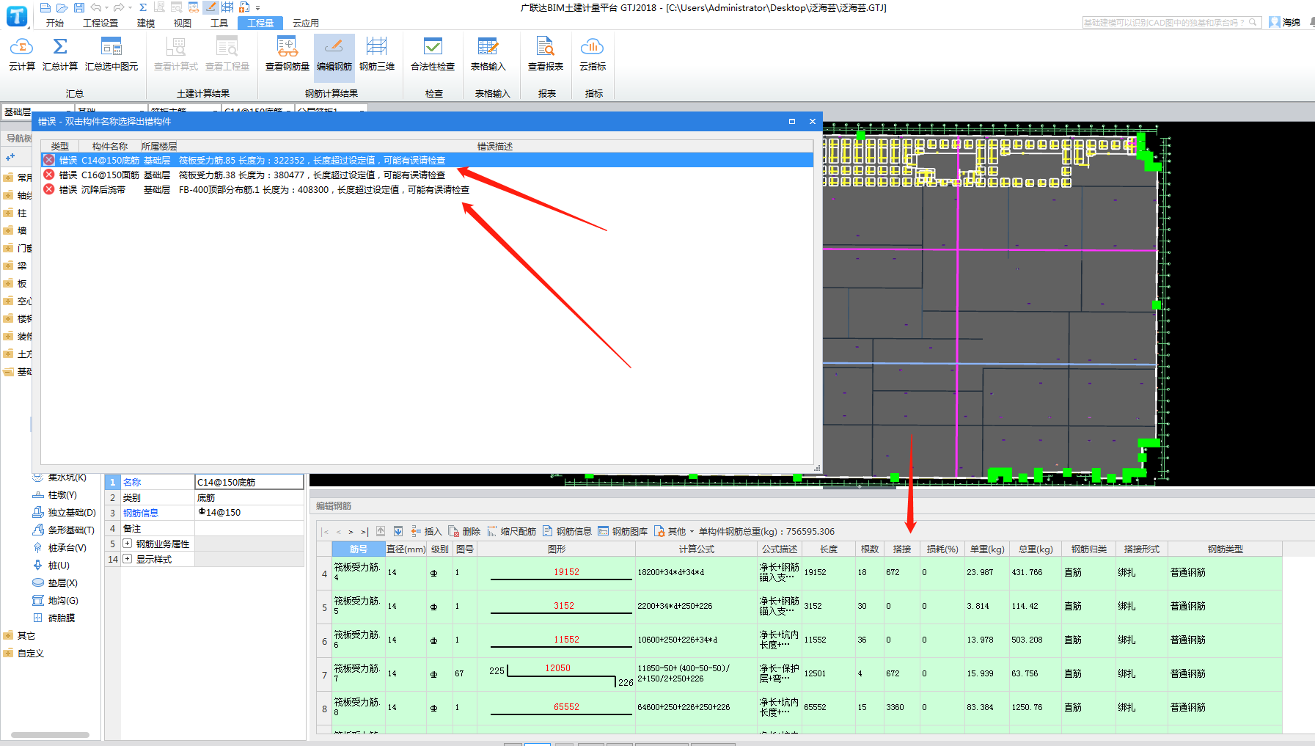This screenshot has height=746, width=1315.
Task: Select 地沟(G) in navigation tree
Action: click(56, 600)
